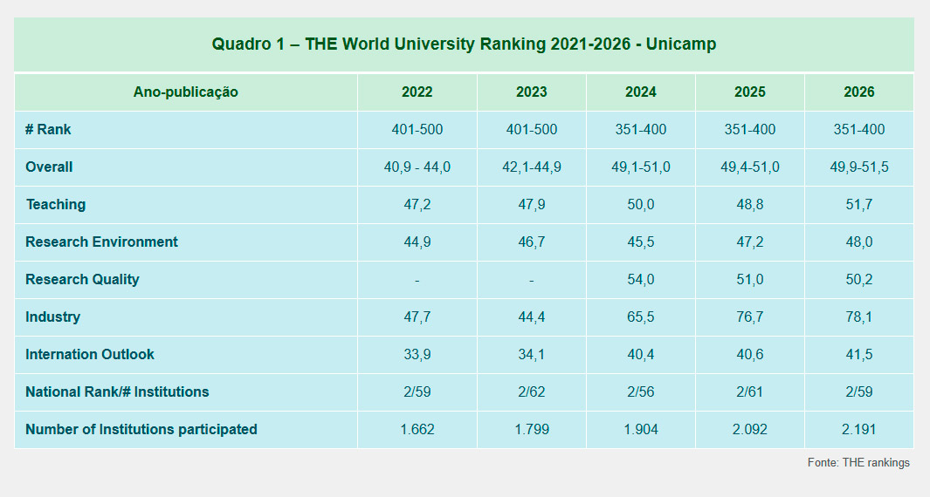Image resolution: width=930 pixels, height=497 pixels.
Task: Click the Teaching row label
Action: pyautogui.click(x=56, y=205)
